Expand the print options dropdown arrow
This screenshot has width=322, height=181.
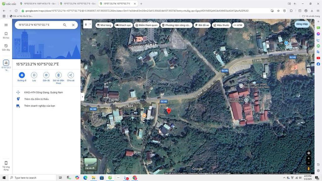tap(90, 24)
